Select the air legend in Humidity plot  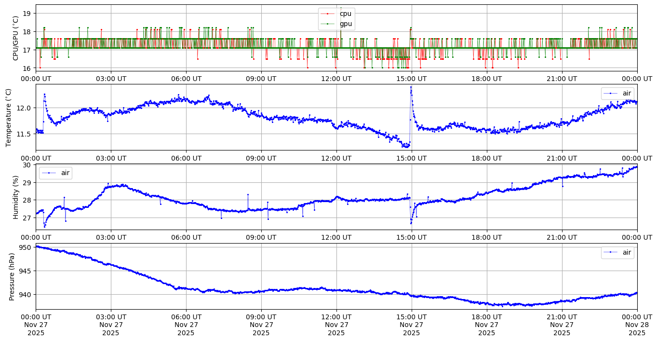(x=55, y=173)
